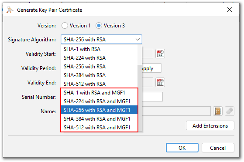Screen dimensions: 244x162
Task: Choose SHA-384 with RSA option
Action: click(99, 75)
